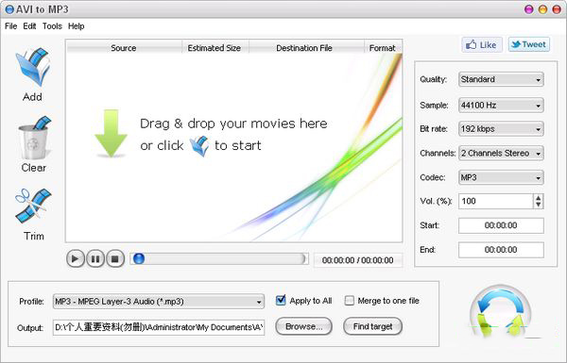Open the Trim scissors tool

point(33,206)
